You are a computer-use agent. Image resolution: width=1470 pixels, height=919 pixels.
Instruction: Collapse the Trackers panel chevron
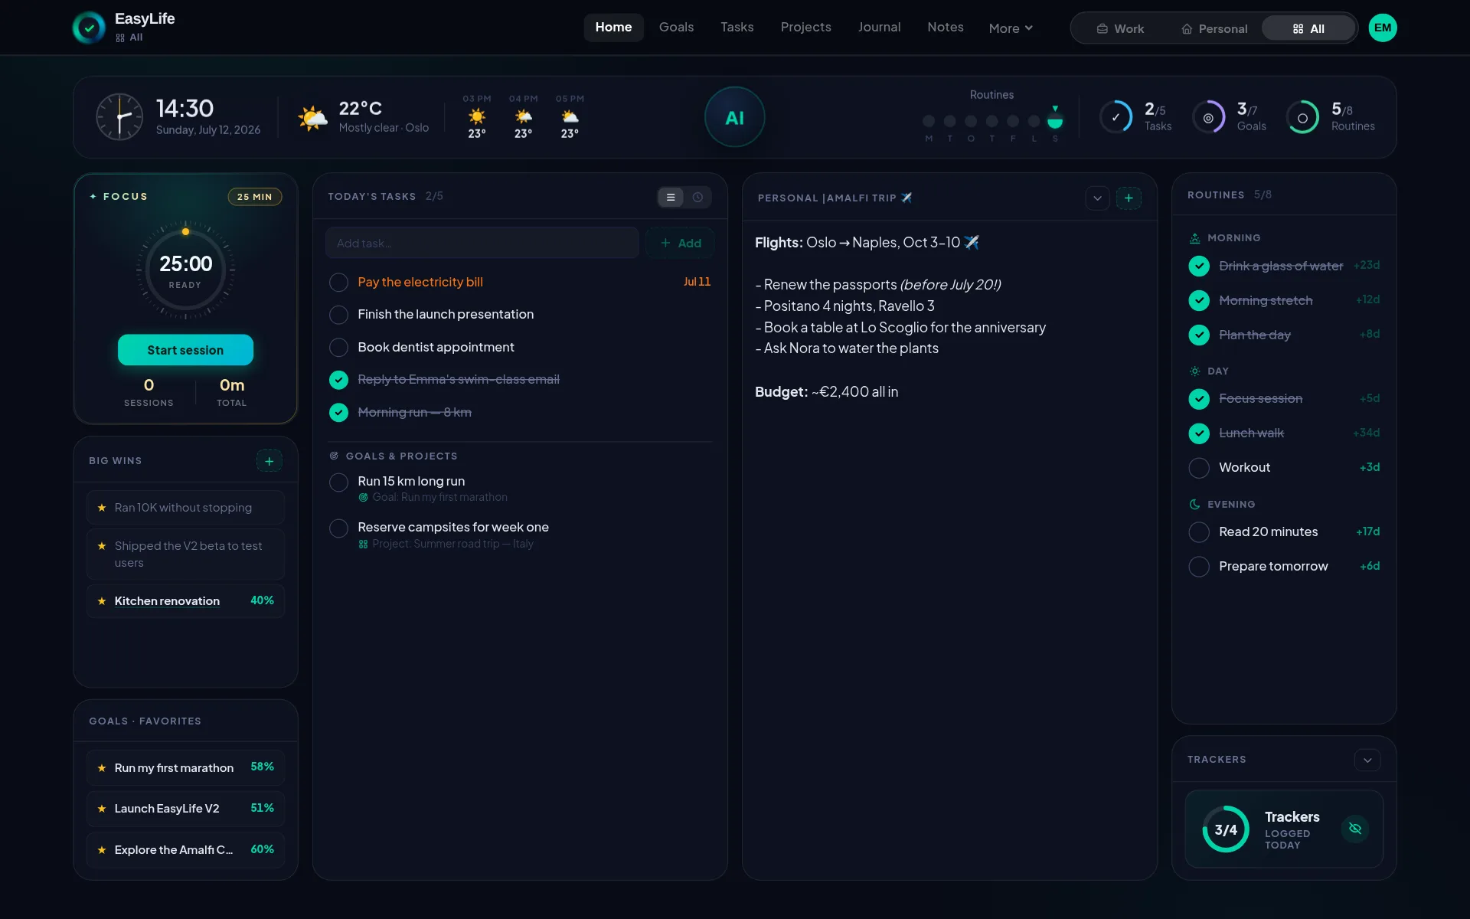1367,760
